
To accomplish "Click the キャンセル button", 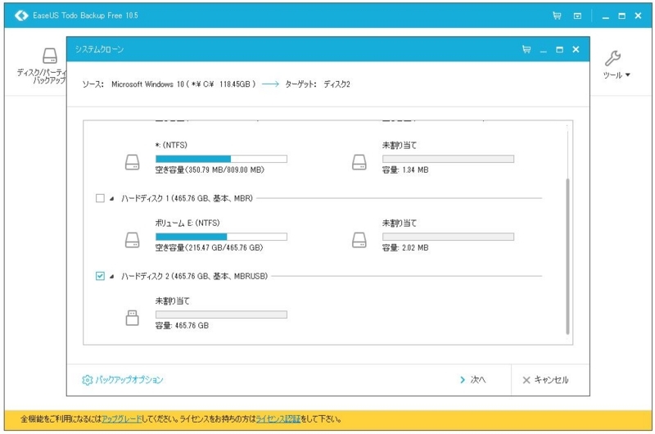I will click(x=545, y=380).
